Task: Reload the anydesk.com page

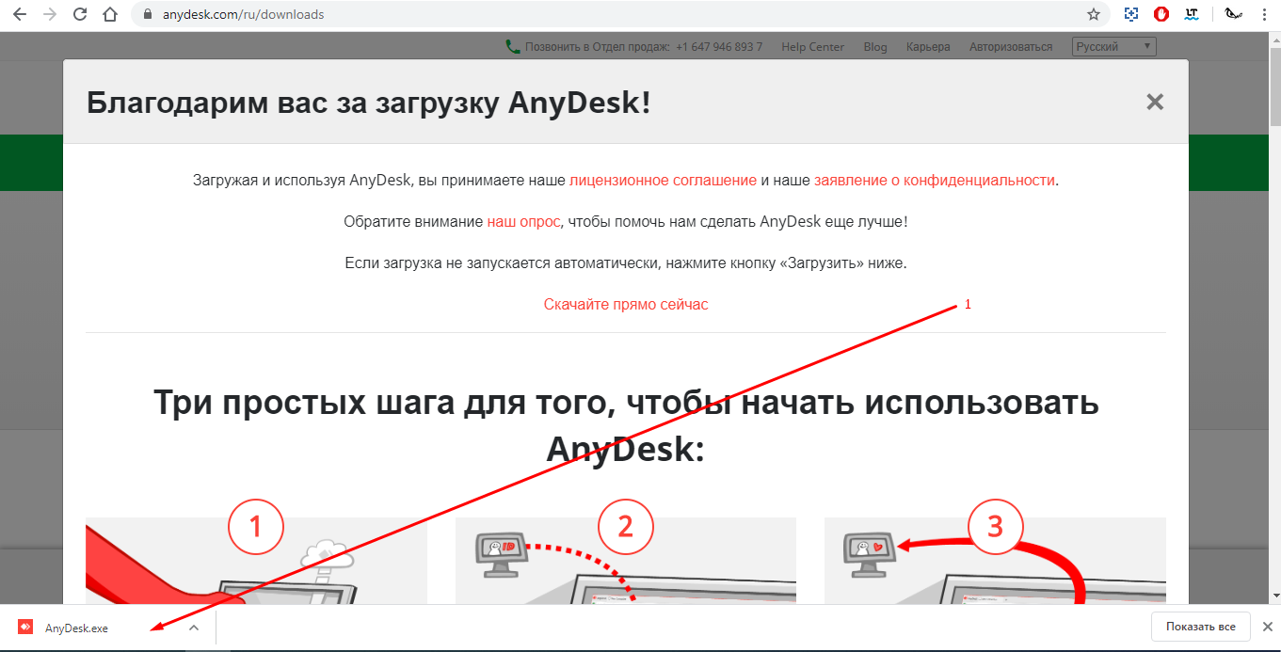Action: pos(80,14)
